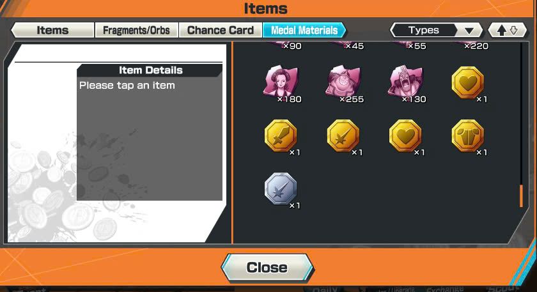
Task: Tap the gold armor medal
Action: pos(468,136)
